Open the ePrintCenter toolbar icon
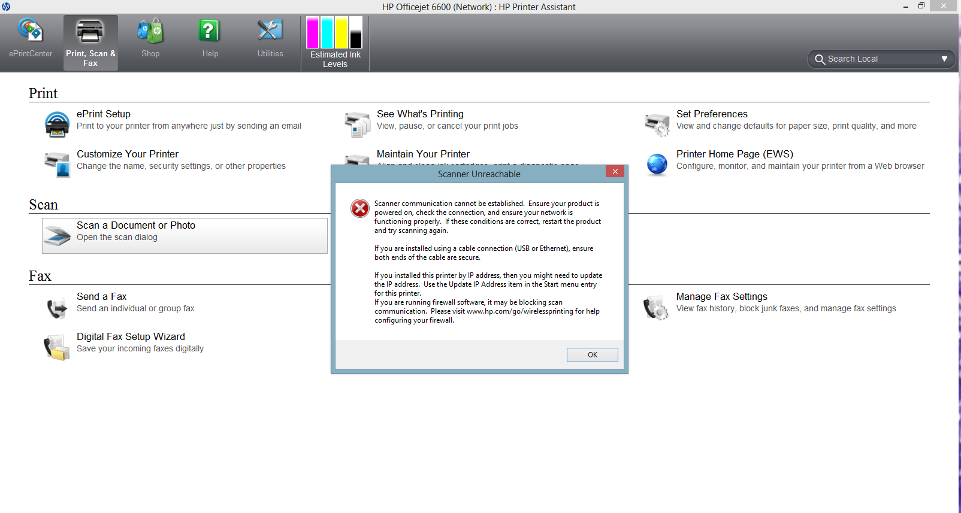 click(30, 30)
